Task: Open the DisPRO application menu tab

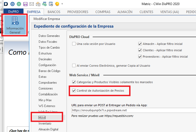Action: [13, 12]
